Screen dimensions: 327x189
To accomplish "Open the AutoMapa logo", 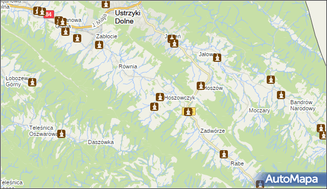I will (x=291, y=179).
